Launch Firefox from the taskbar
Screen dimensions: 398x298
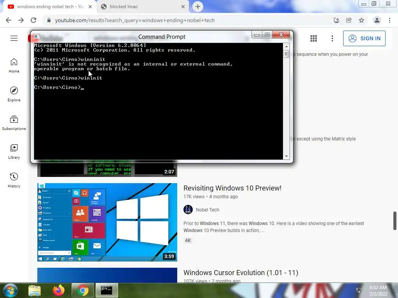pyautogui.click(x=59, y=290)
